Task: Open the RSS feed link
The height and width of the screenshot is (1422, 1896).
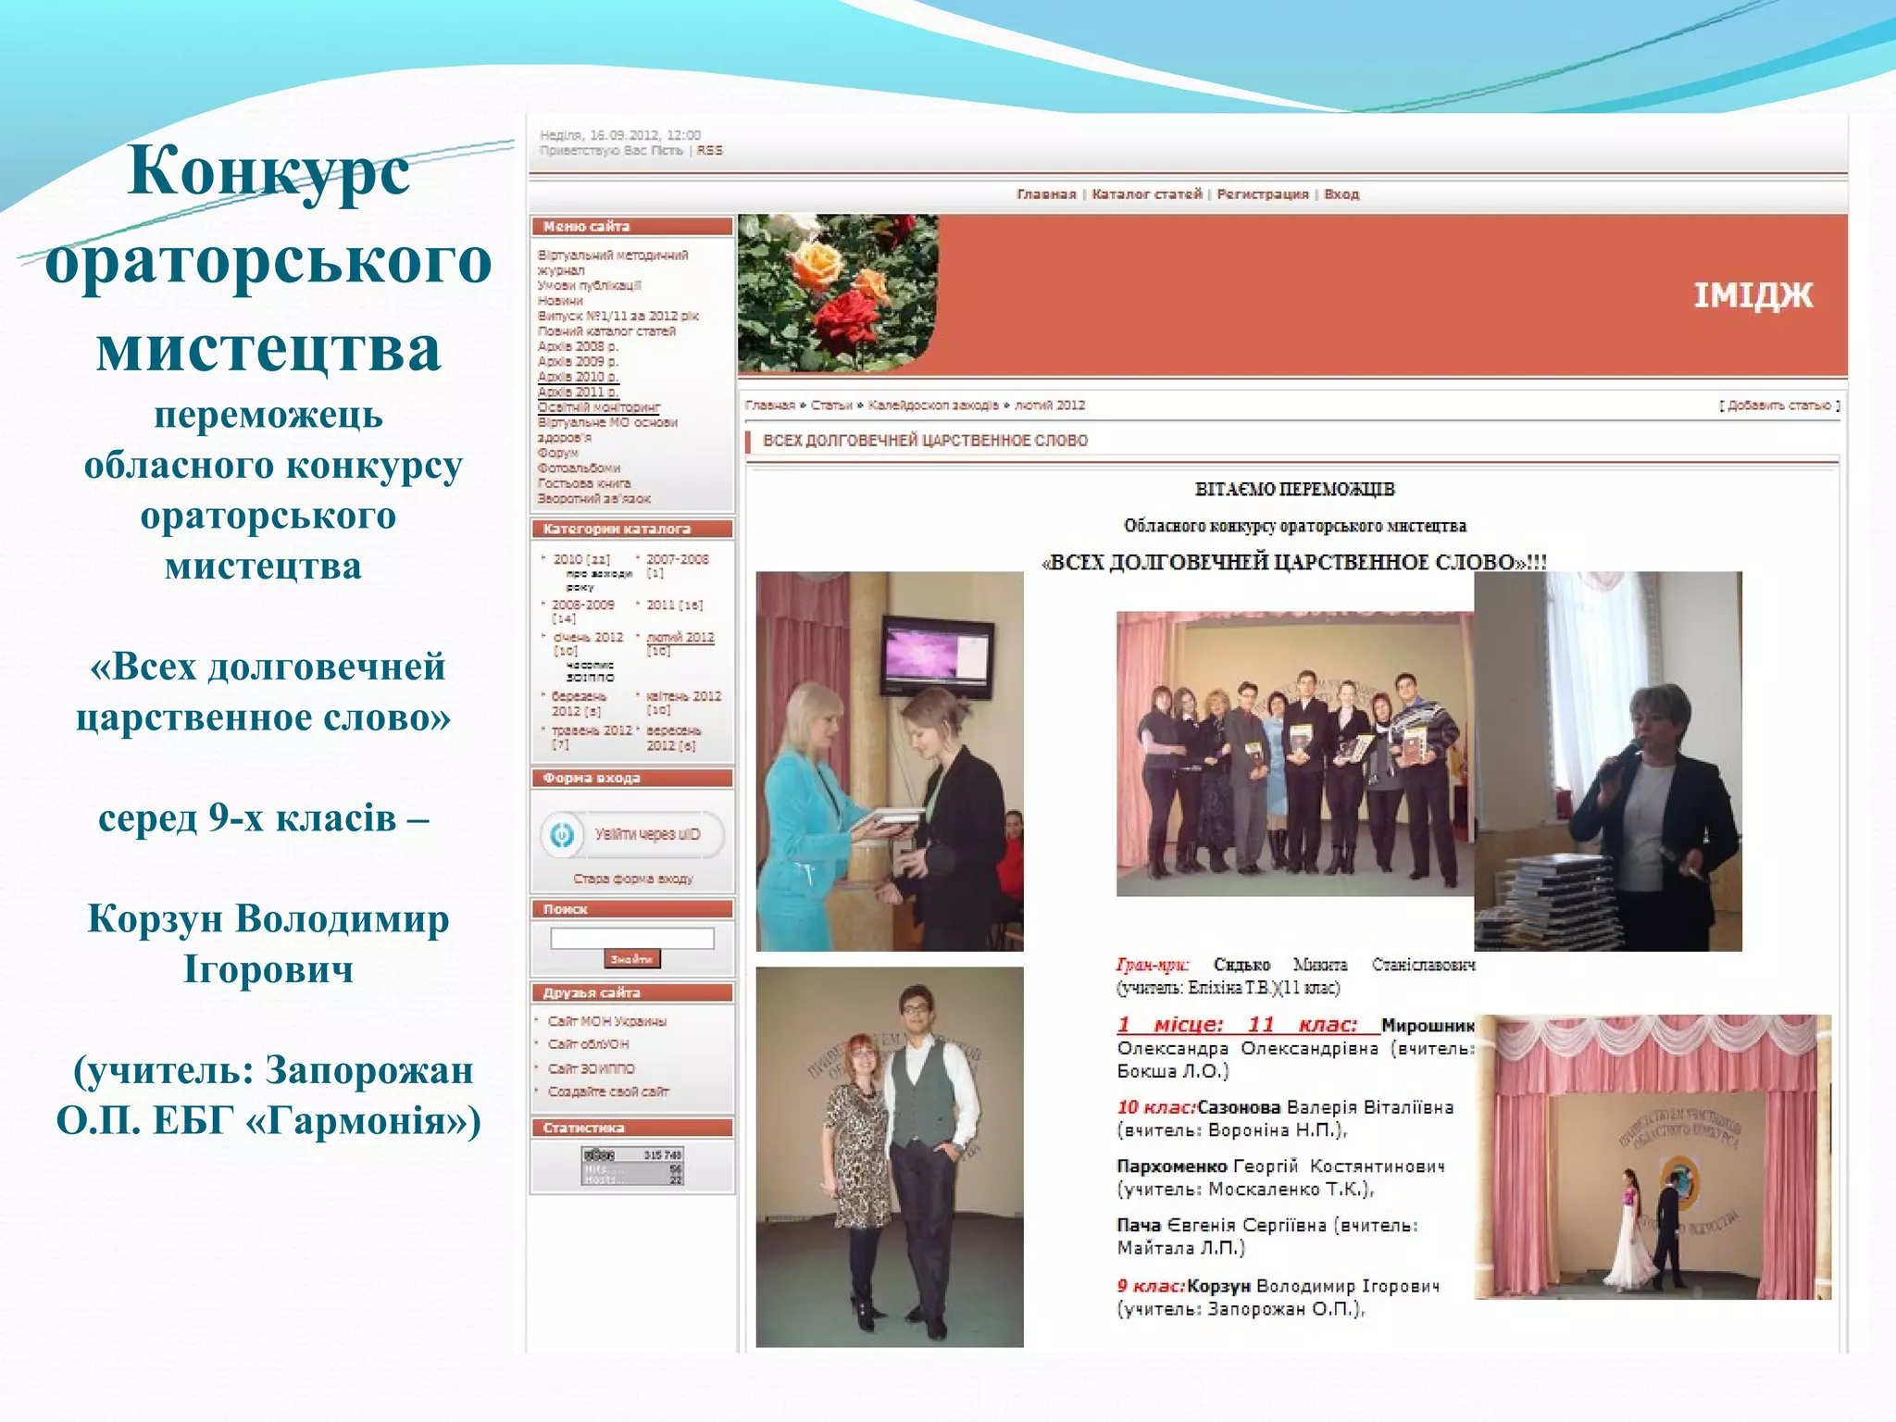Action: pyautogui.click(x=710, y=150)
